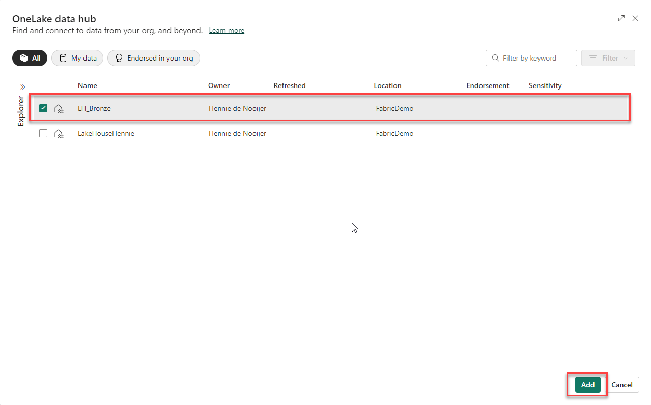Open the Filter dropdown
The width and height of the screenshot is (651, 405).
[608, 58]
